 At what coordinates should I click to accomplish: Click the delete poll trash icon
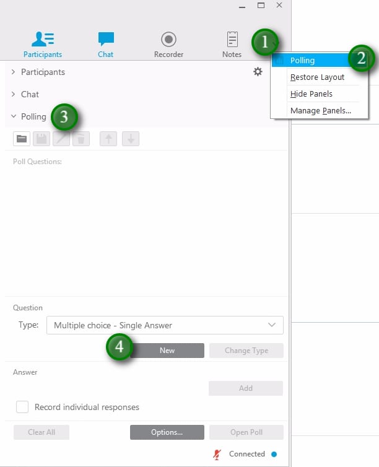pos(81,139)
